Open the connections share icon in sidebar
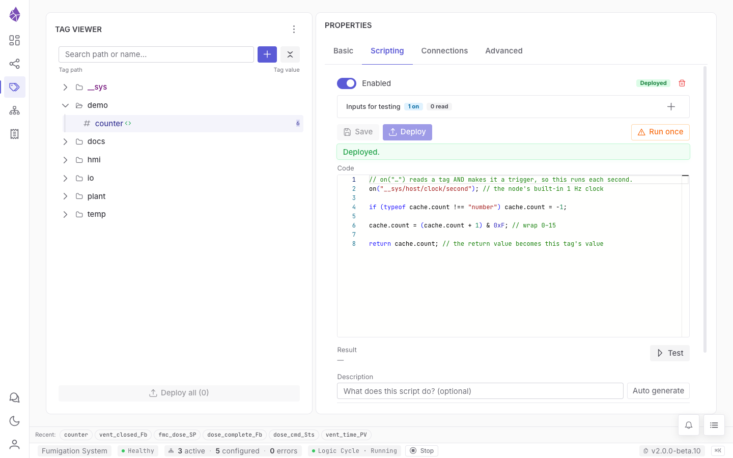733x458 pixels. (15, 64)
